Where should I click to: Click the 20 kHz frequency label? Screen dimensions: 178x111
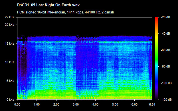9,25
